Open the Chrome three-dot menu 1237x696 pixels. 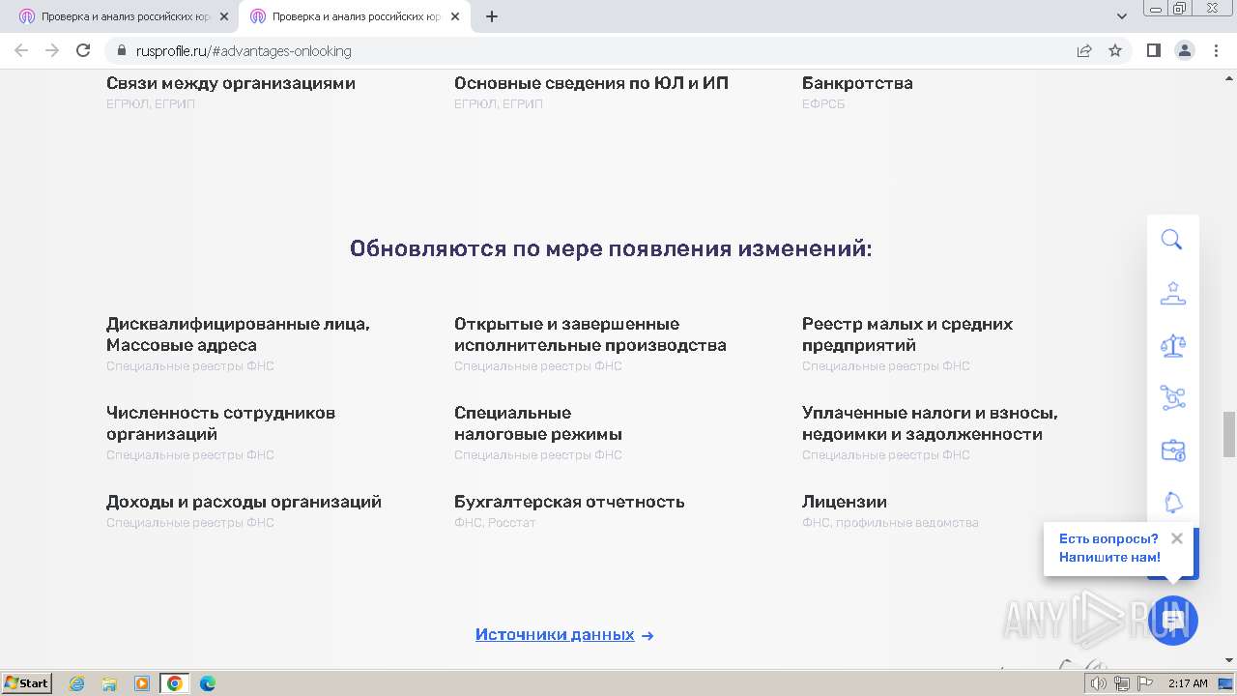coord(1217,50)
